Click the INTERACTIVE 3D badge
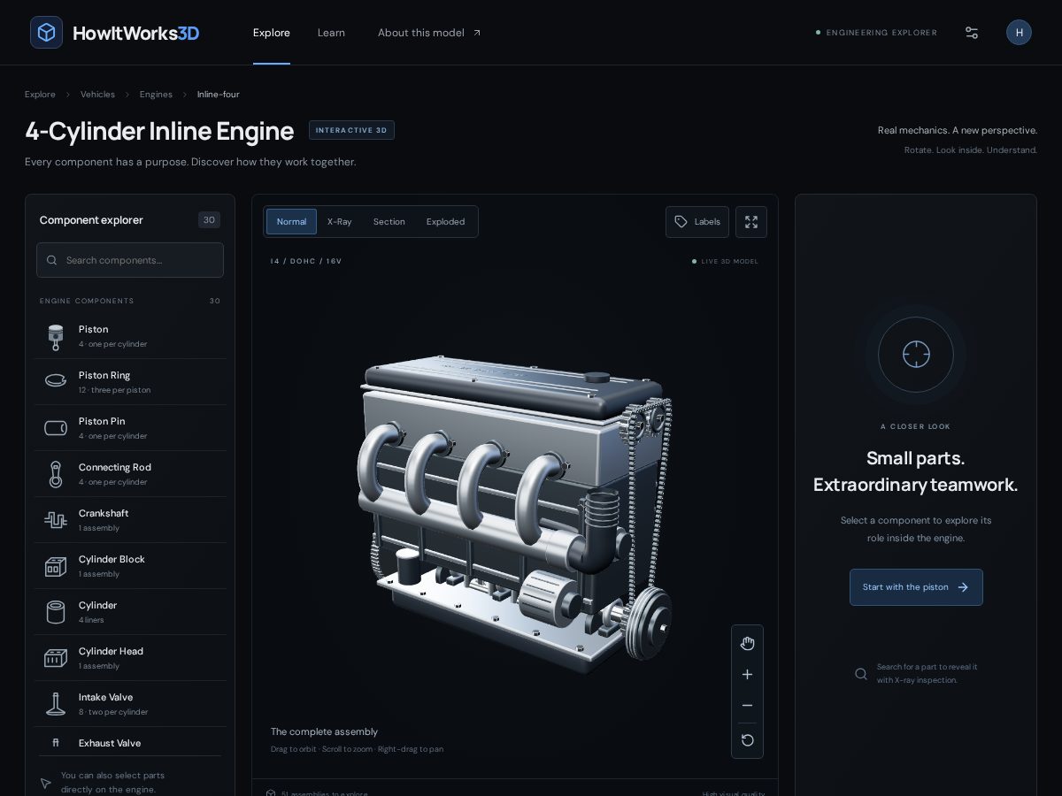 click(351, 130)
